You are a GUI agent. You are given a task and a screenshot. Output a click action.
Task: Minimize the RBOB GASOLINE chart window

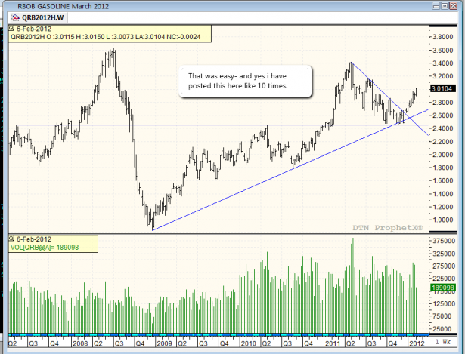coord(436,5)
